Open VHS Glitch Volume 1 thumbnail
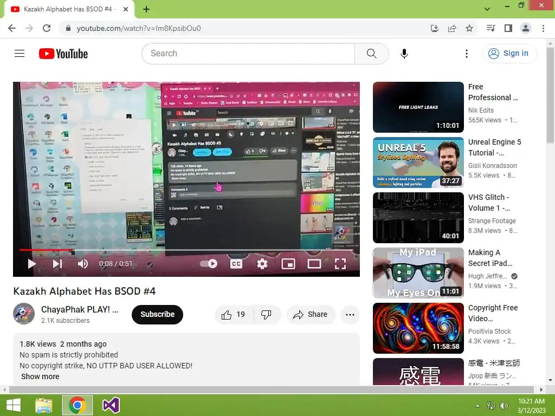 [x=418, y=218]
